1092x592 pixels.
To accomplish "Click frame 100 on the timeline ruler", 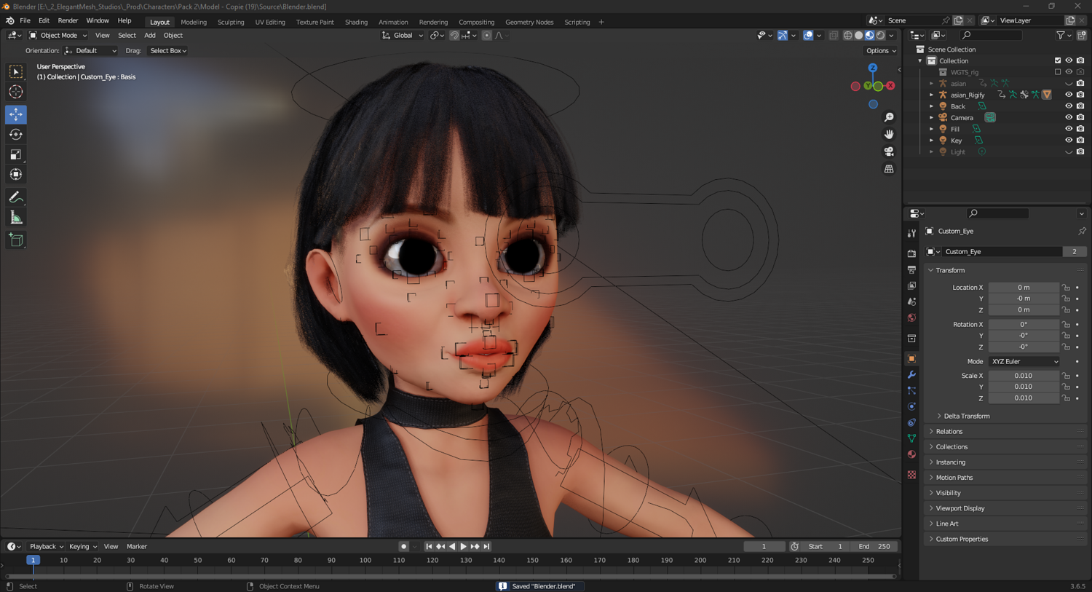I will point(365,560).
